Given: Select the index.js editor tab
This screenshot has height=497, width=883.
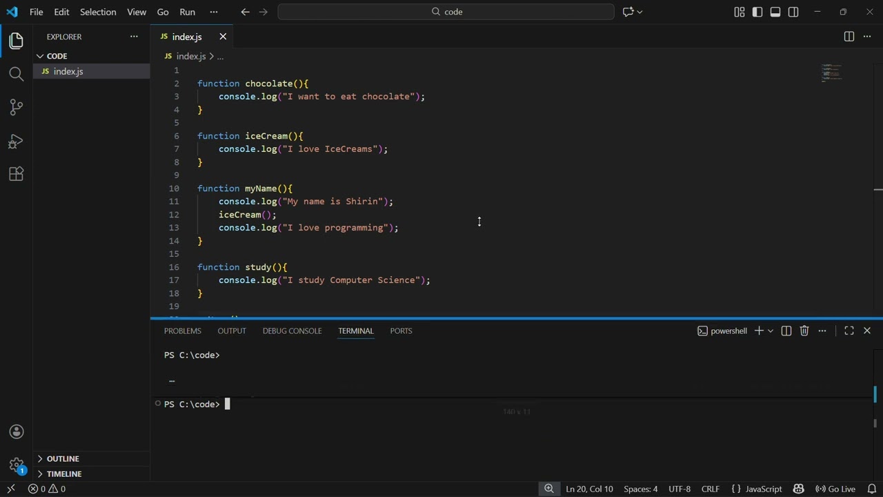Looking at the screenshot, I should coord(186,37).
